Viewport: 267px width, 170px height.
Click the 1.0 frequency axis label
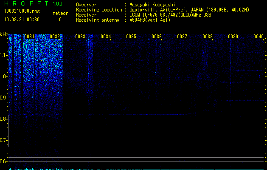pyautogui.click(x=4, y=76)
